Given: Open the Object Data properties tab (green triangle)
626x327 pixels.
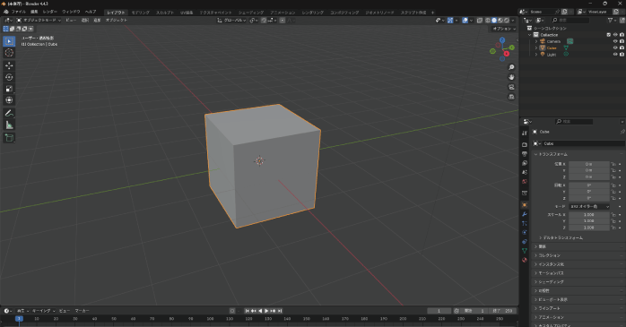Looking at the screenshot, I should click(x=525, y=251).
